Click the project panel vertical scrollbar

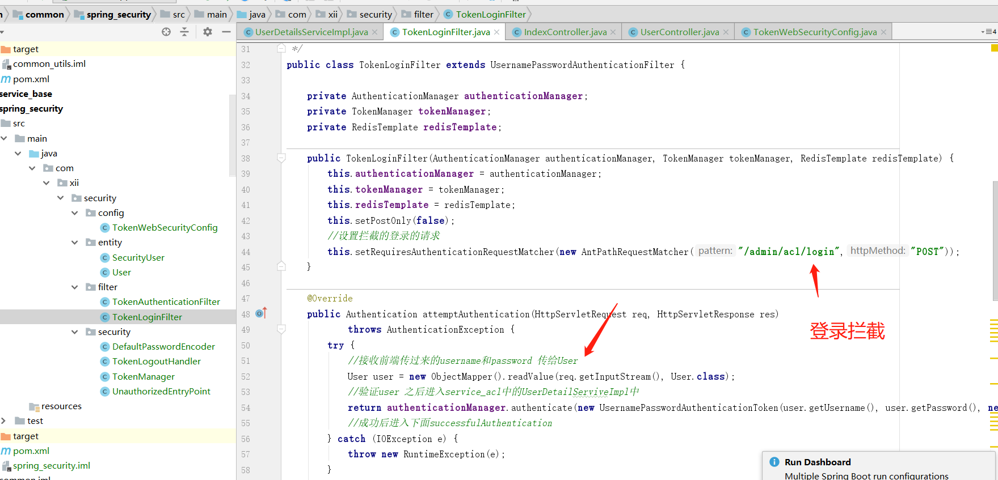click(x=232, y=135)
